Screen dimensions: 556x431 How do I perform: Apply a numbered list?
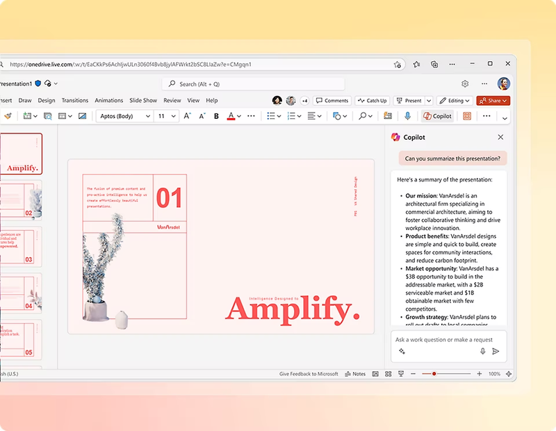(291, 116)
